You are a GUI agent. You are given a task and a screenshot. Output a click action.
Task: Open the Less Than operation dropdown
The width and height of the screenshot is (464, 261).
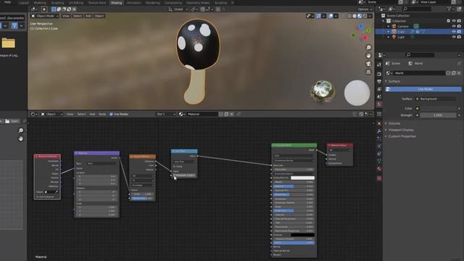coord(184,162)
